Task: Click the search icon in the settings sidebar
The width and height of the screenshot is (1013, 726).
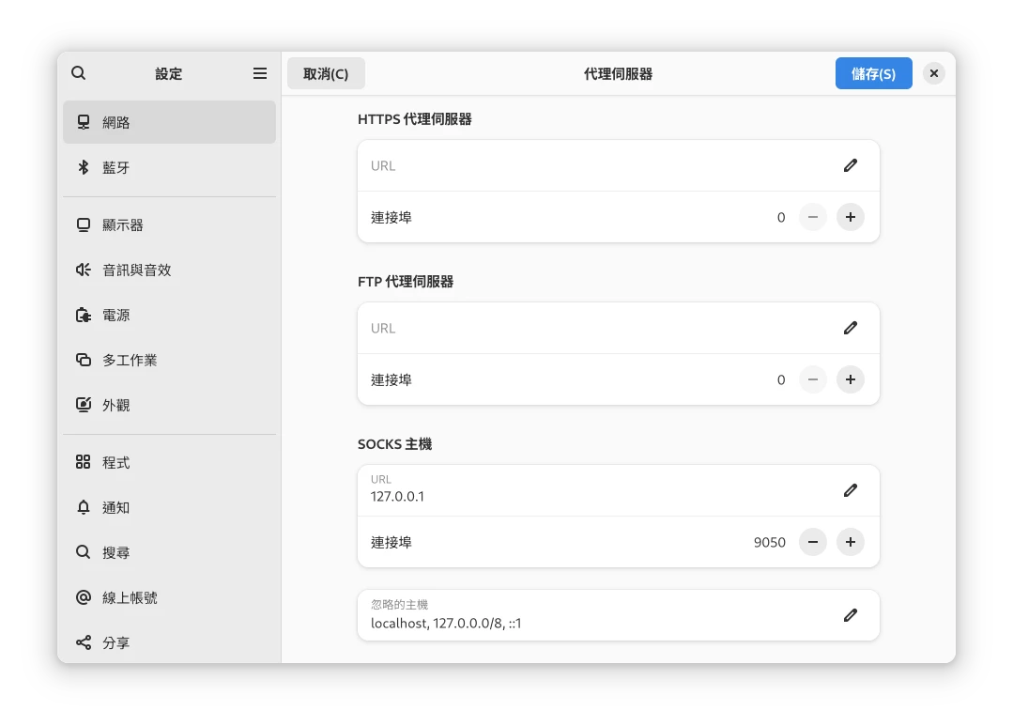Action: pos(79,73)
